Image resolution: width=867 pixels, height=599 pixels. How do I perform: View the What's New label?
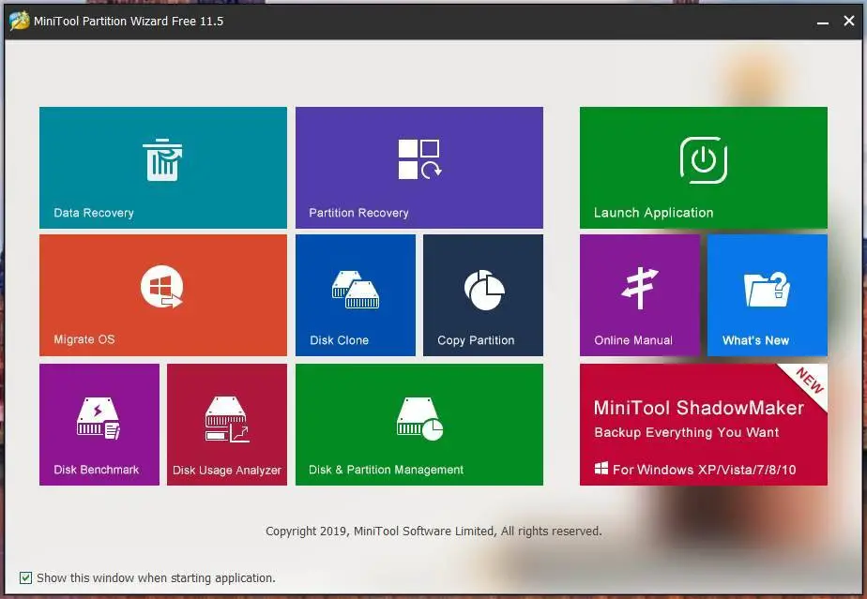pyautogui.click(x=755, y=340)
